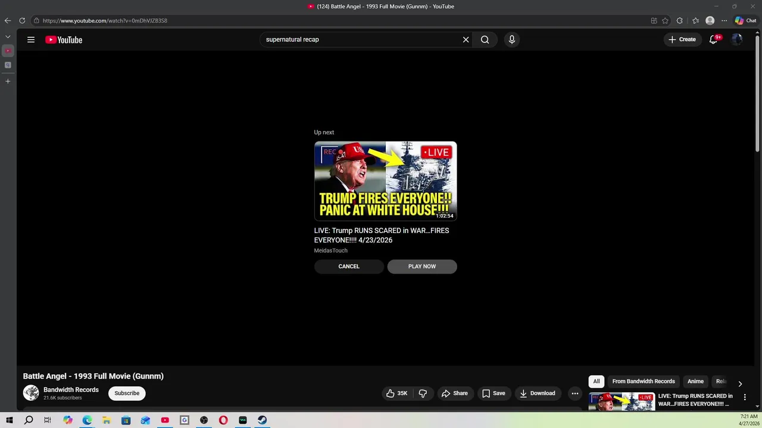
Task: Subscribe to Bandwidth Records
Action: click(127, 393)
